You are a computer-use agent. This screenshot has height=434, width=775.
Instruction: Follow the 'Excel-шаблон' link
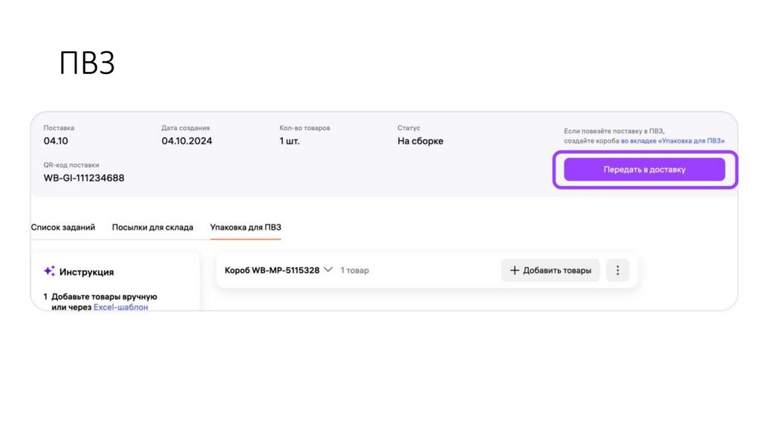pos(120,307)
